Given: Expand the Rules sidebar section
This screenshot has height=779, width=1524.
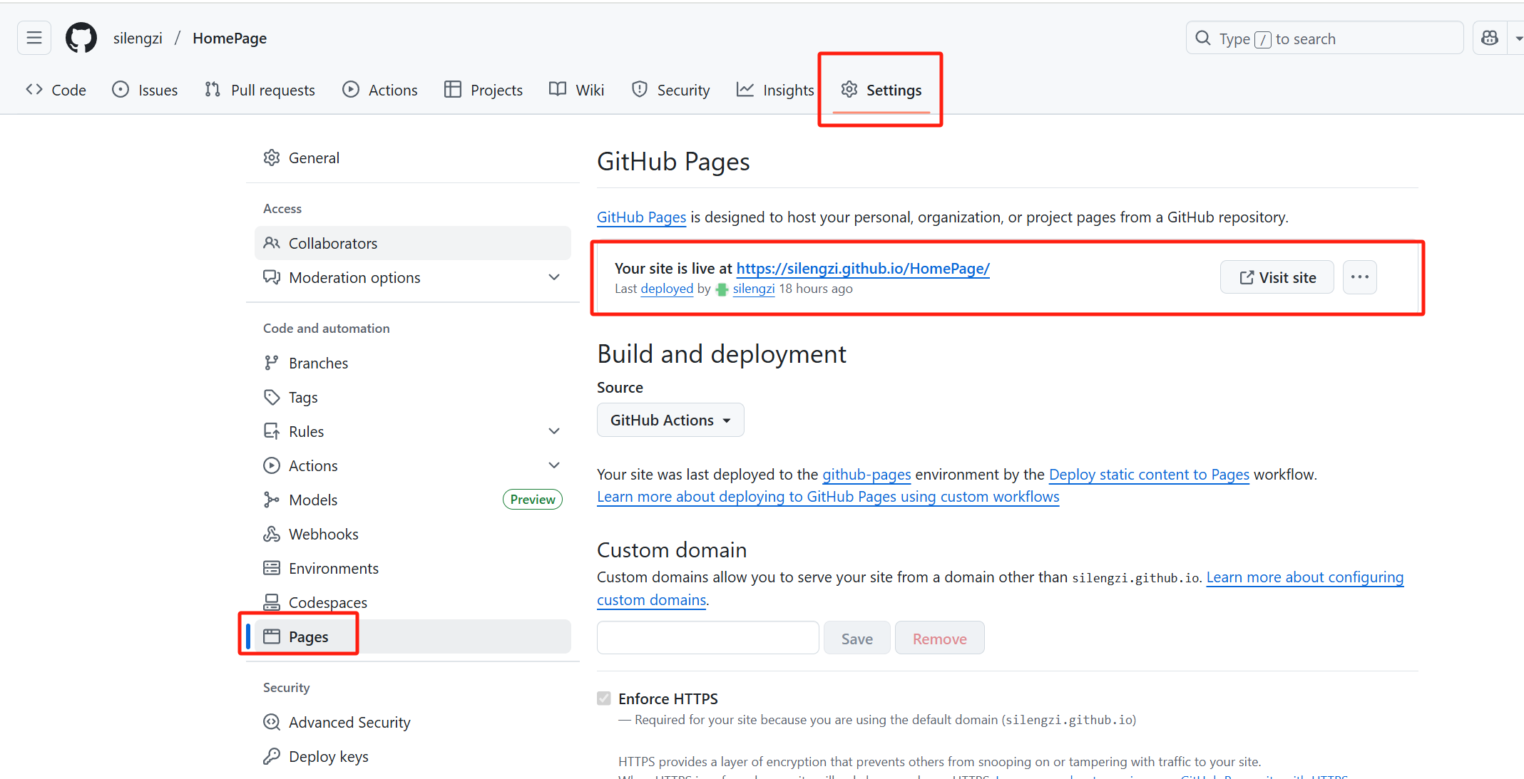Looking at the screenshot, I should click(554, 431).
